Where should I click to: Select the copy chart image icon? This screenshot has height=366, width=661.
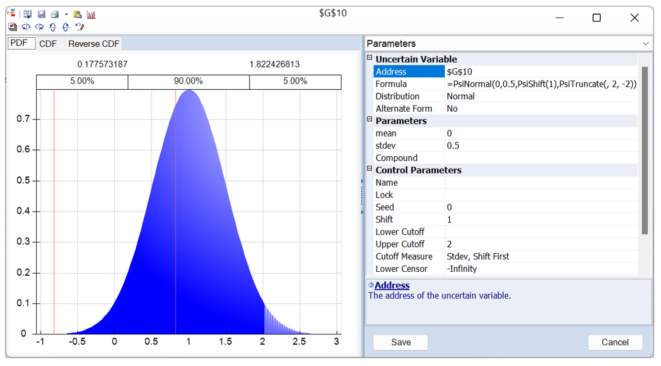[12, 27]
